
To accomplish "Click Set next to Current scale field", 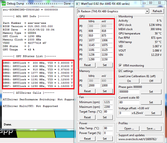I will [151, 102].
